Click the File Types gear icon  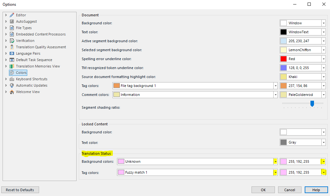point(12,28)
